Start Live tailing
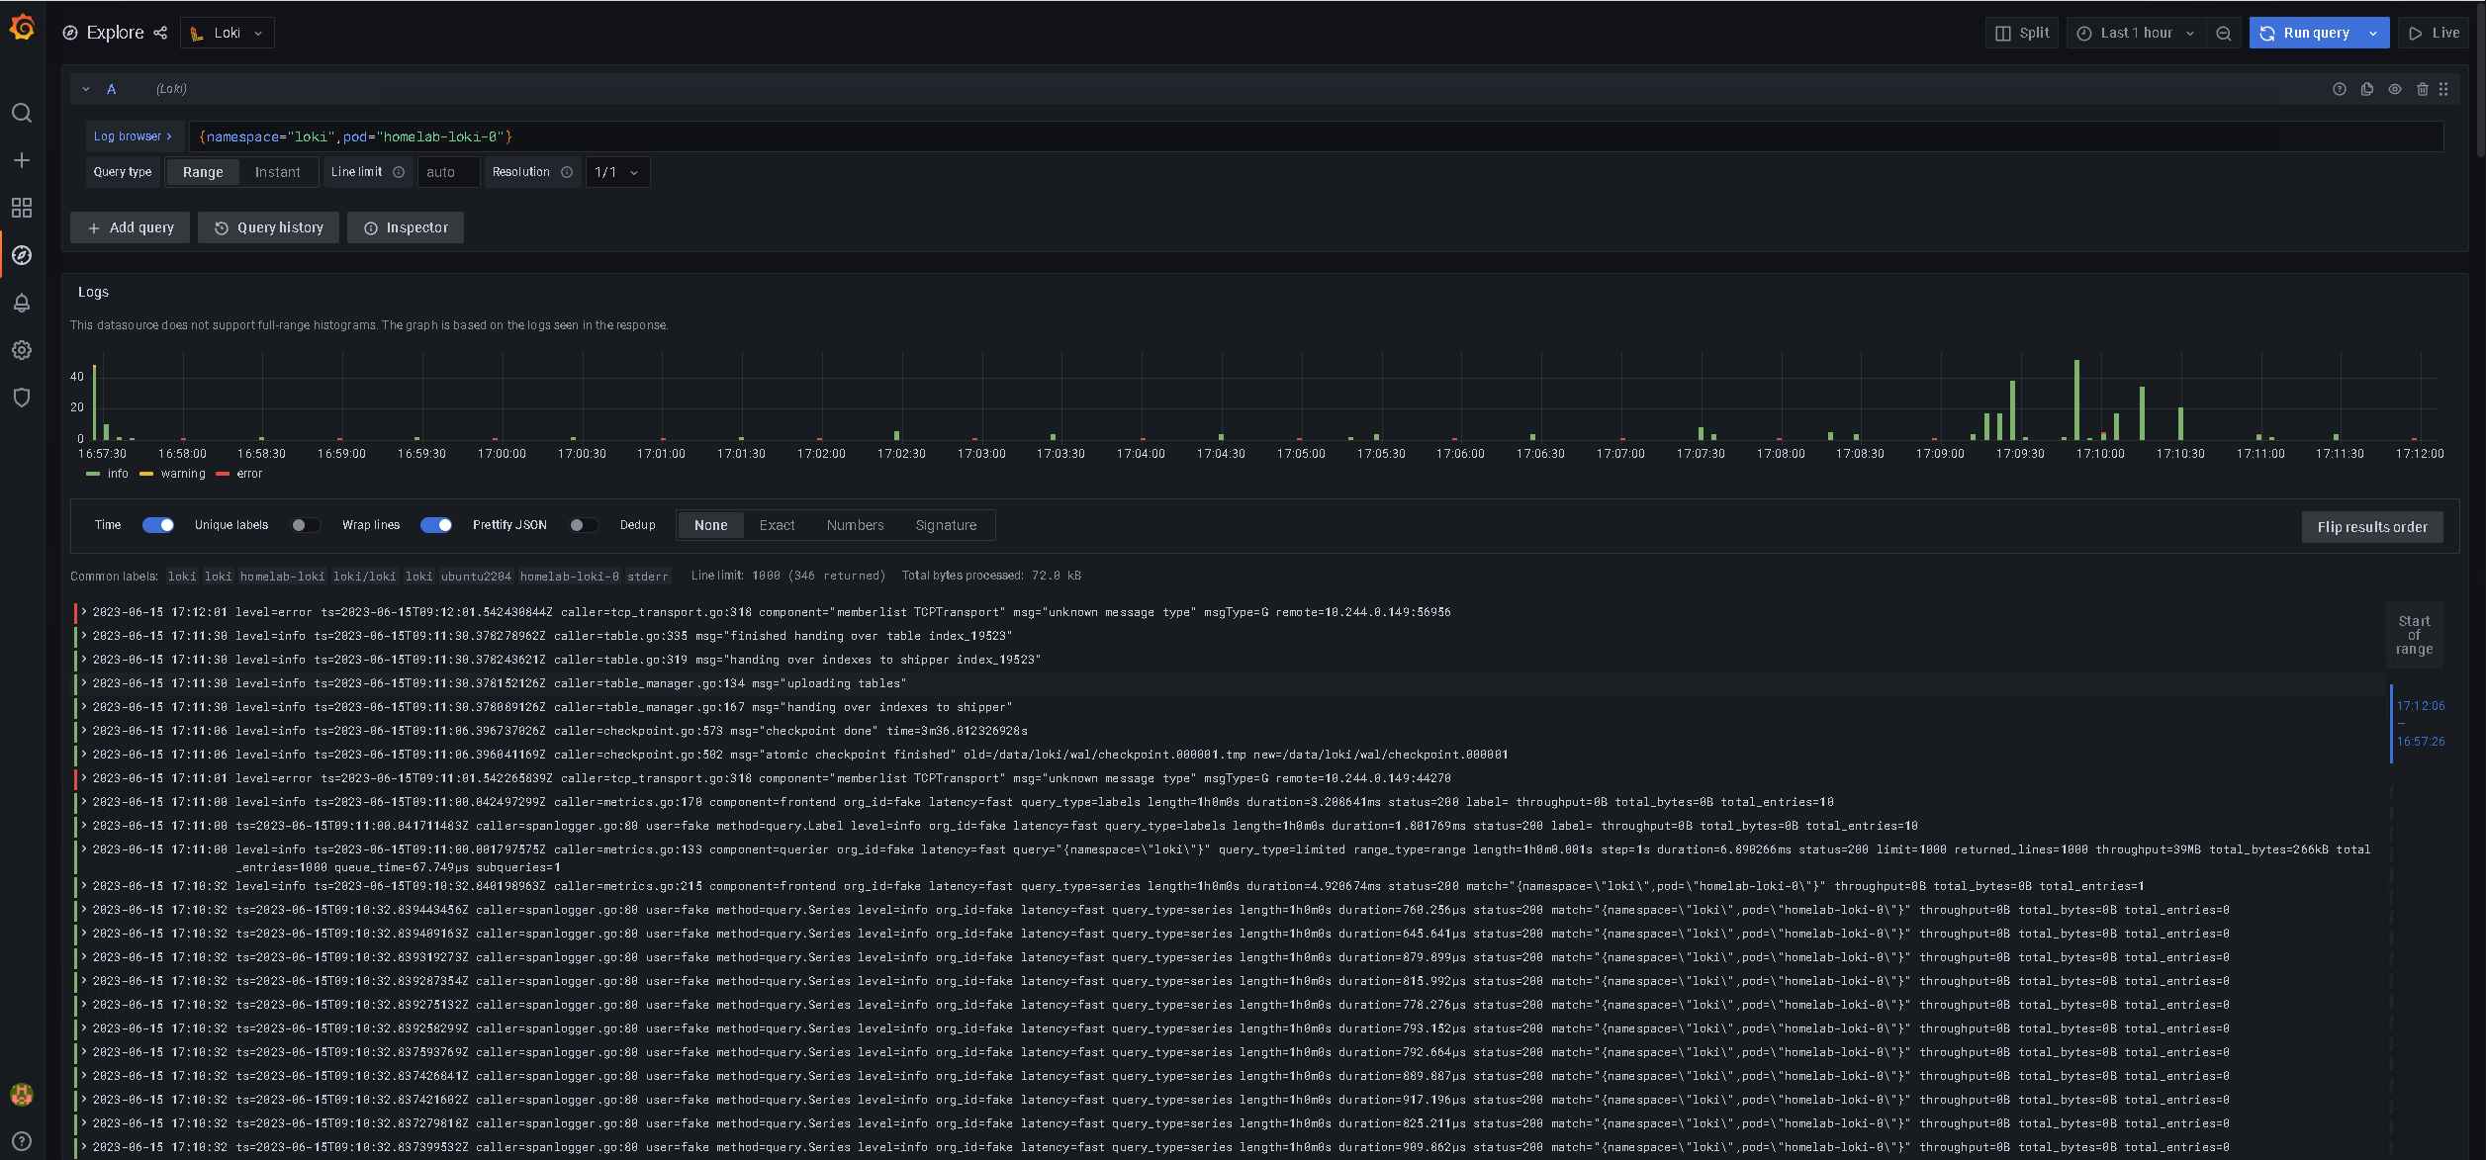 2434,33
